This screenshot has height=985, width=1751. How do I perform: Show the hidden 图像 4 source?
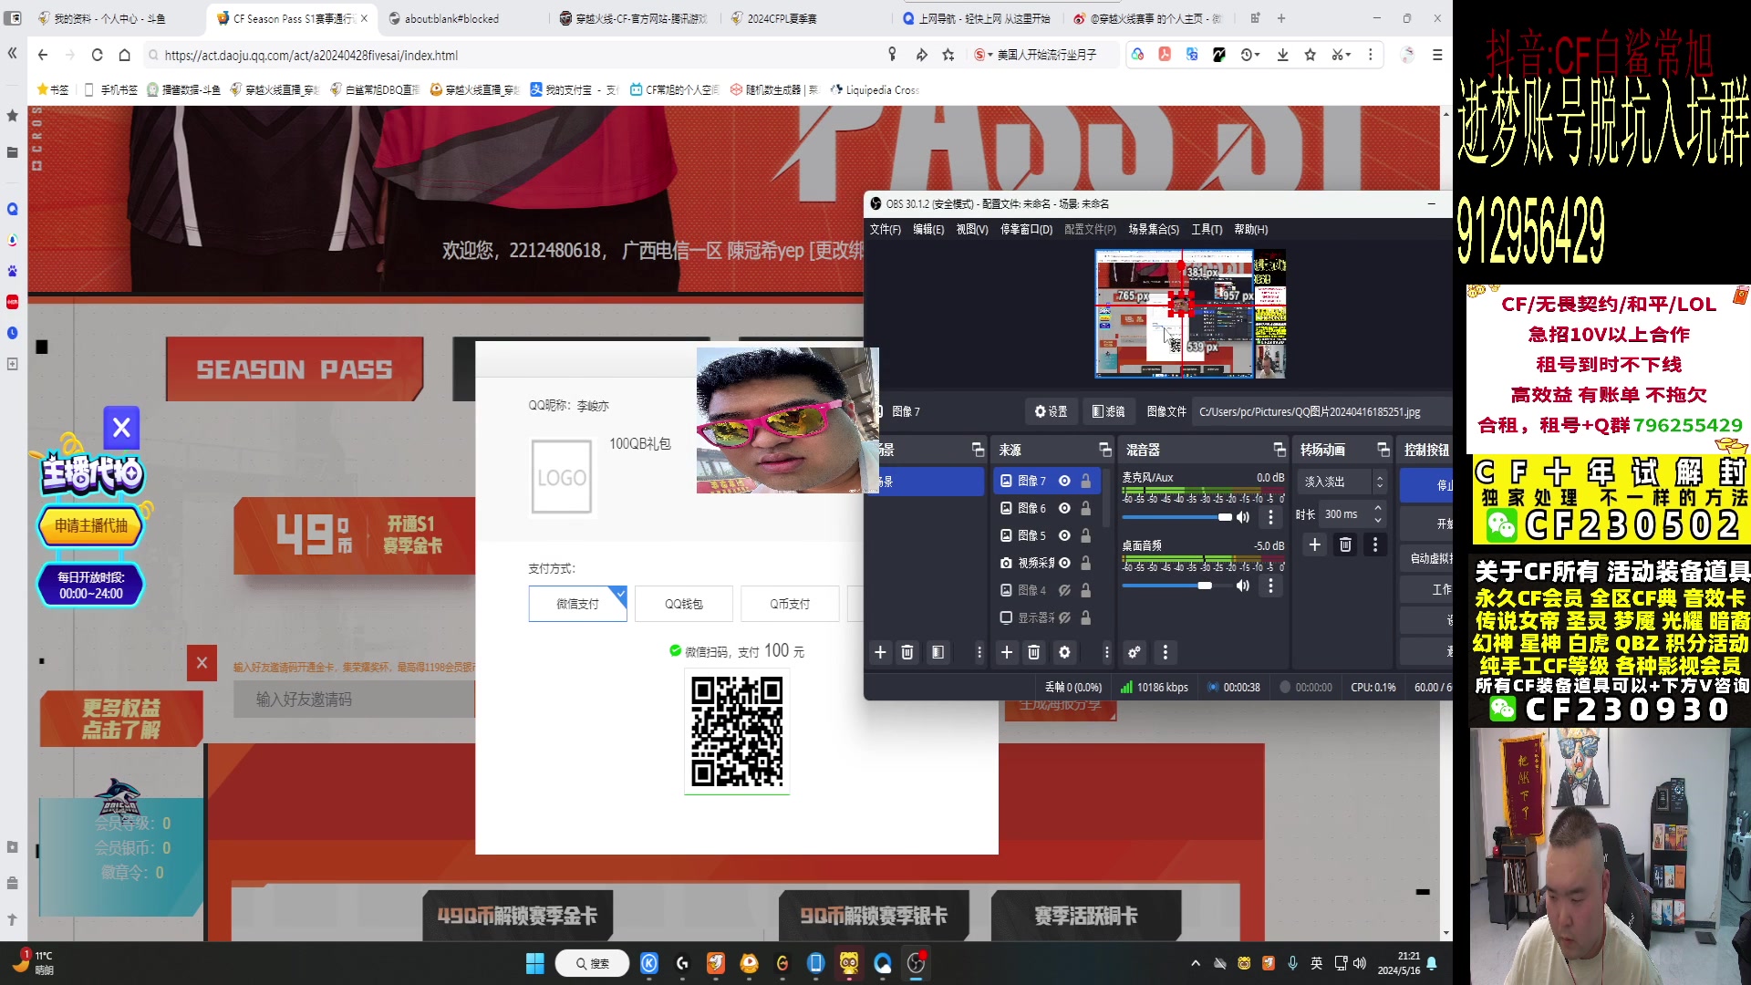point(1064,590)
